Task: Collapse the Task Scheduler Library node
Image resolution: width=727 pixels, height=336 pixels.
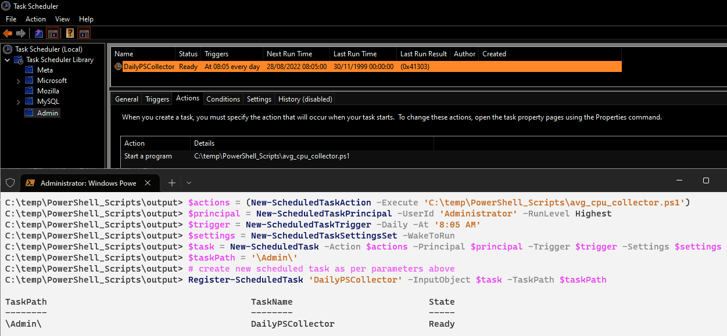Action: tap(7, 59)
